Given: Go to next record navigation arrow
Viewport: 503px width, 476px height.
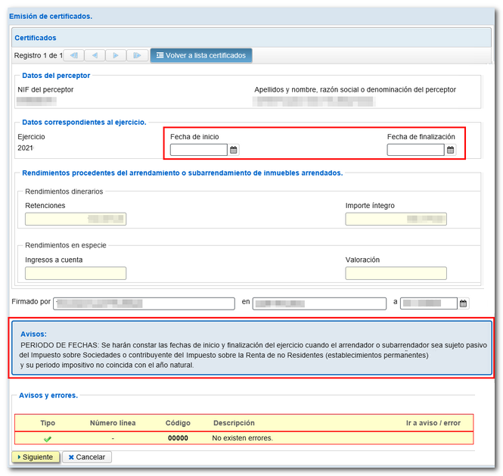Looking at the screenshot, I should (x=116, y=55).
